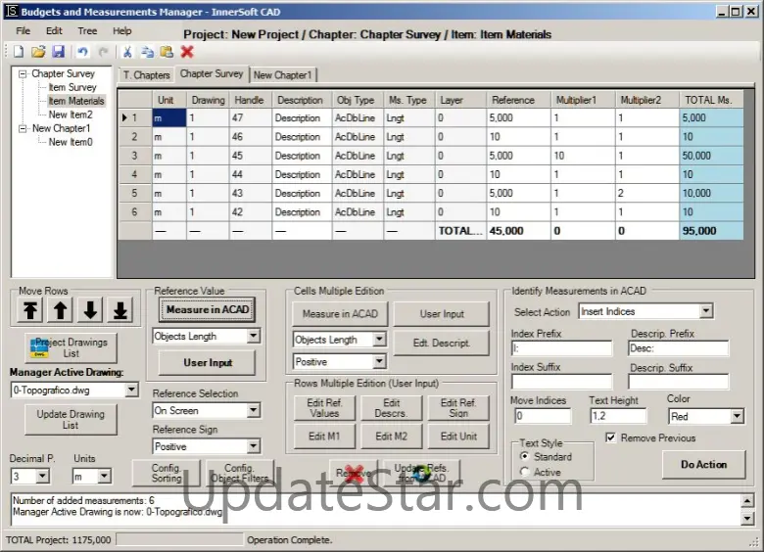The height and width of the screenshot is (552, 764).
Task: Open Units dropdown
Action: pyautogui.click(x=104, y=476)
